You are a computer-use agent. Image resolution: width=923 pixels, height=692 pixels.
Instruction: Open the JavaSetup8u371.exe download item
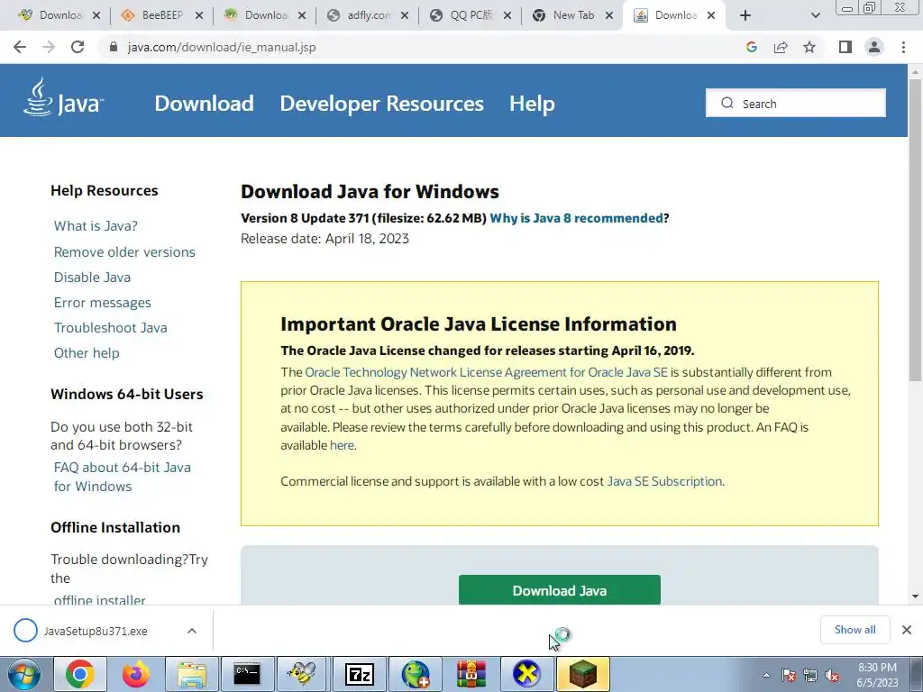click(x=96, y=631)
